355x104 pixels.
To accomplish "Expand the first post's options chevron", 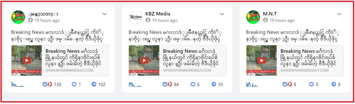I will [104, 14].
